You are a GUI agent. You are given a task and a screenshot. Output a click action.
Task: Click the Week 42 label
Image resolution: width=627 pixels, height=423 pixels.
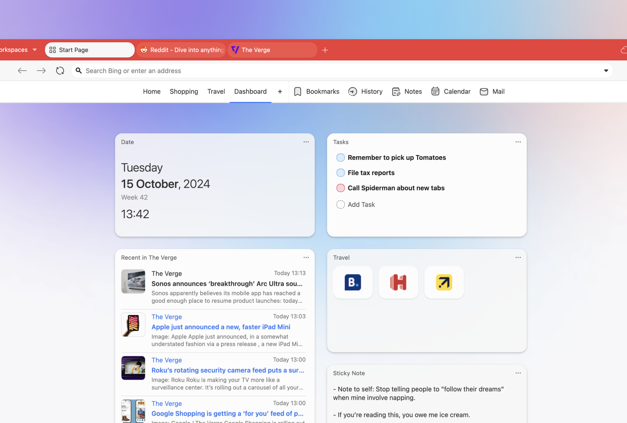(134, 197)
